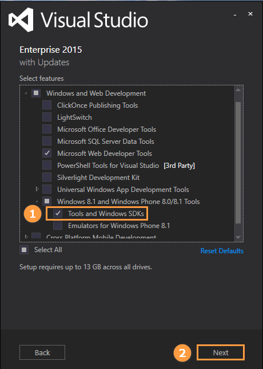Collapse Windows 8.1 and Windows Phone Tools node

point(37,202)
